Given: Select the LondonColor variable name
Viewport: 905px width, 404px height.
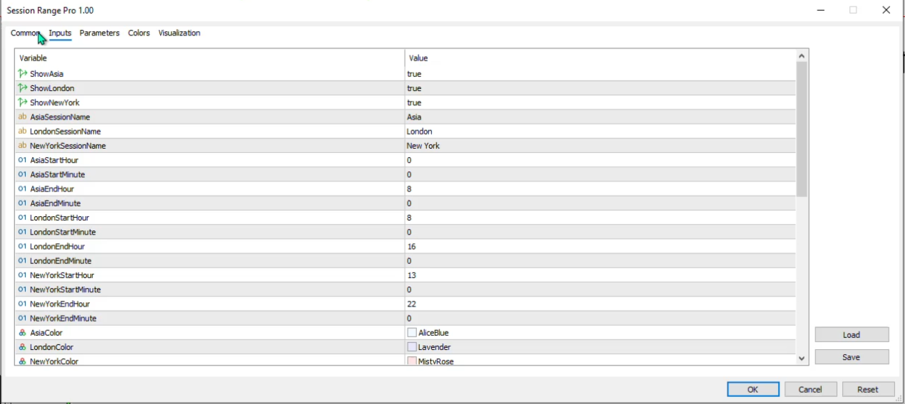Looking at the screenshot, I should tap(51, 347).
